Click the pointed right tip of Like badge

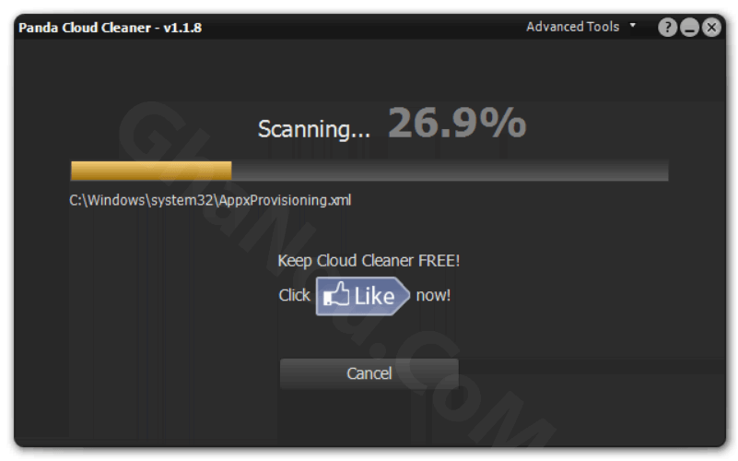click(x=403, y=296)
